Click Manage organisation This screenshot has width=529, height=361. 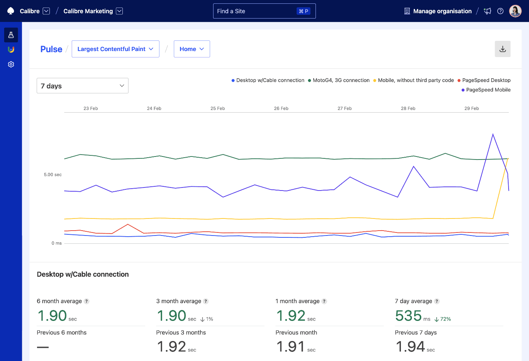[x=442, y=11]
